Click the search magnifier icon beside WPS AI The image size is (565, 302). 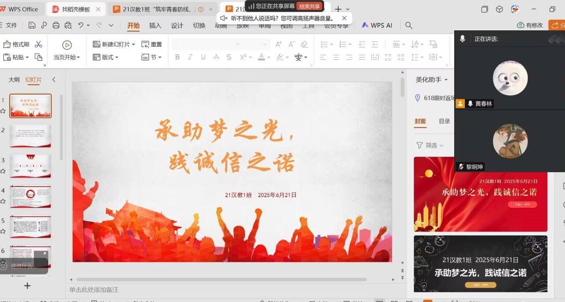point(409,26)
